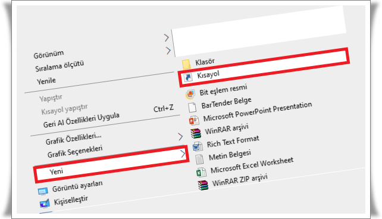Expand the Yeni submenu arrow
Image resolution: width=382 pixels, height=219 pixels.
click(183, 154)
